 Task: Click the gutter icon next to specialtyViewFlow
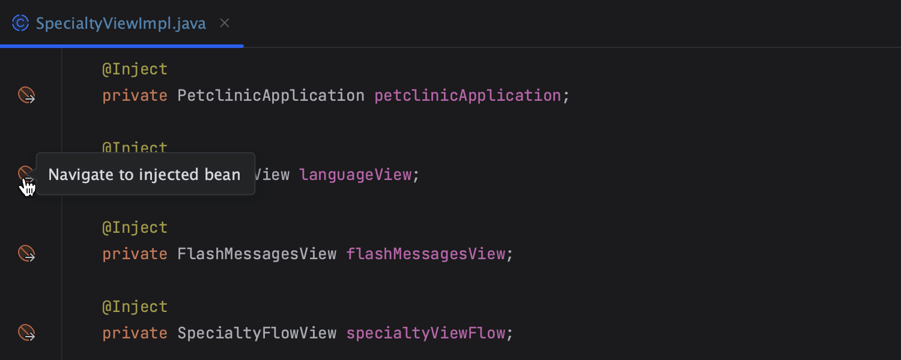[26, 333]
